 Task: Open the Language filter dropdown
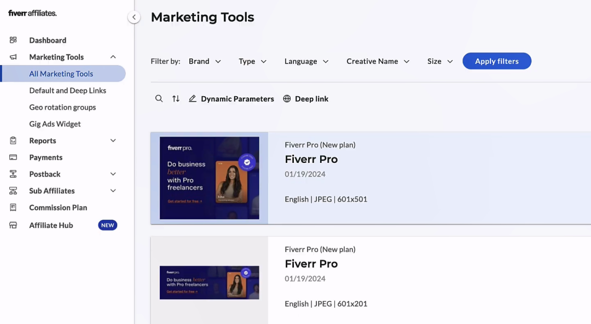tap(306, 61)
